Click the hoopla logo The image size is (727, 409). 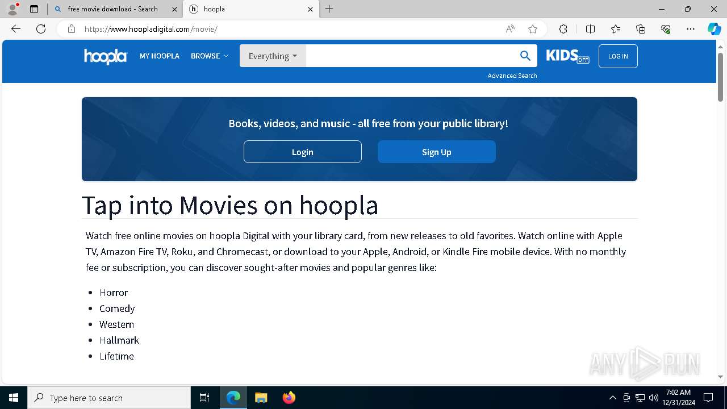coord(106,56)
